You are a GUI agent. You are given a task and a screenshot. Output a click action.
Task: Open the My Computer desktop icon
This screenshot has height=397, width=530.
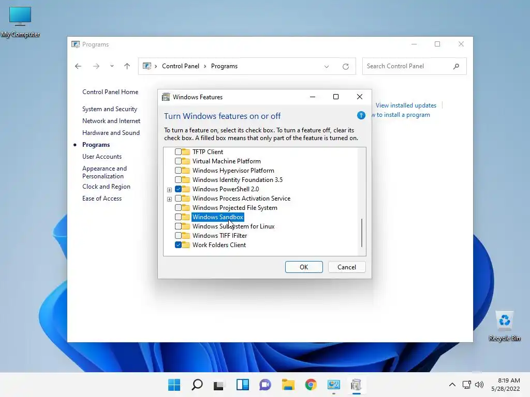[20, 22]
